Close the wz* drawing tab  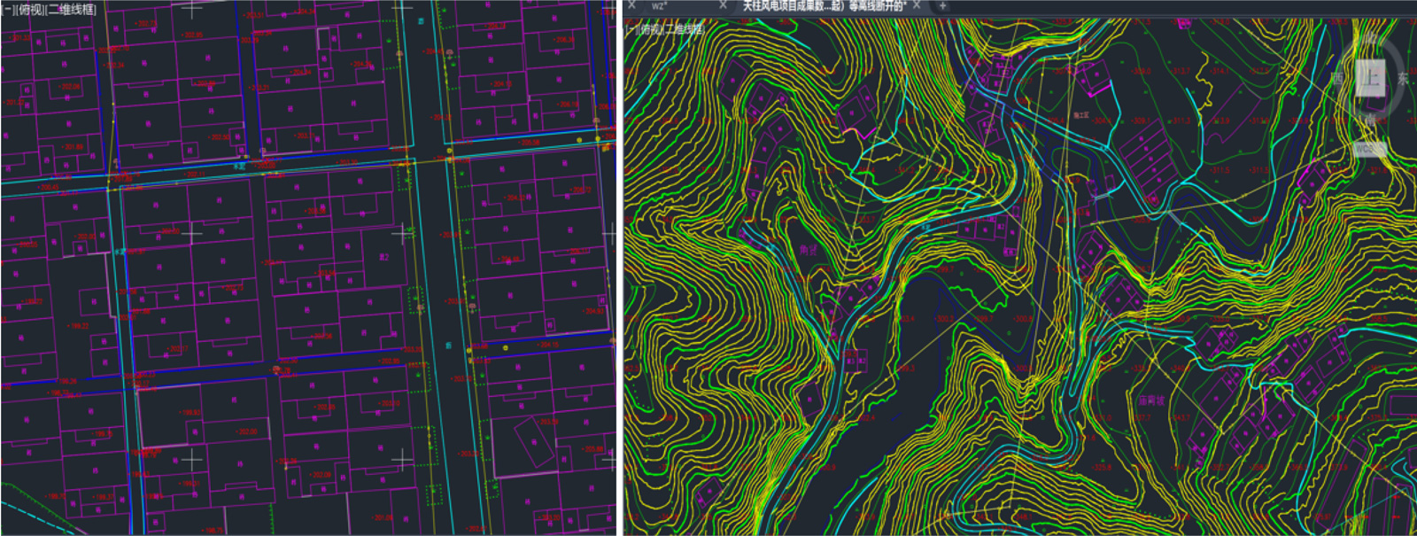[x=723, y=5]
